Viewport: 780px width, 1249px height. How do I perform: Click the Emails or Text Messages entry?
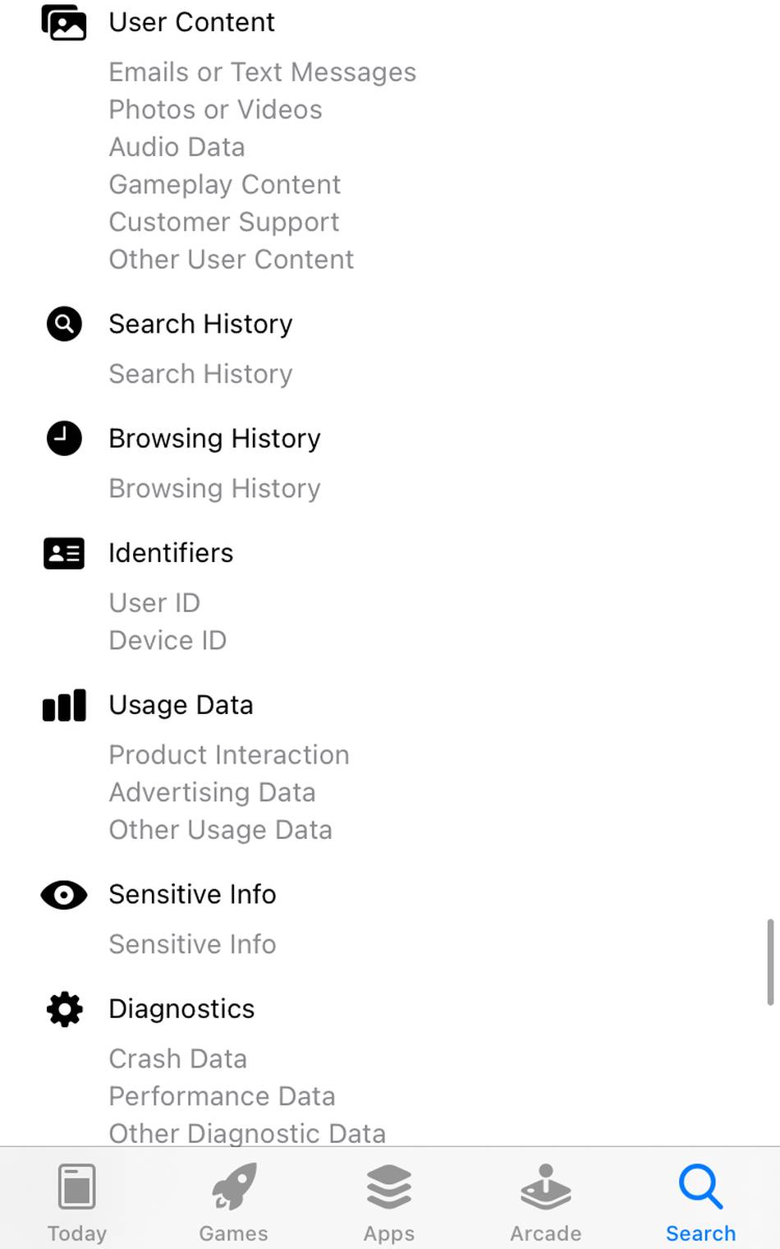click(x=262, y=72)
